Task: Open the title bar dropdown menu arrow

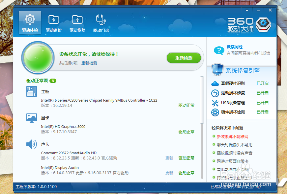Action: click(247, 10)
